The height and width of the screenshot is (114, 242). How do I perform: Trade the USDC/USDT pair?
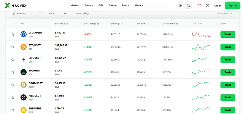pos(228,34)
